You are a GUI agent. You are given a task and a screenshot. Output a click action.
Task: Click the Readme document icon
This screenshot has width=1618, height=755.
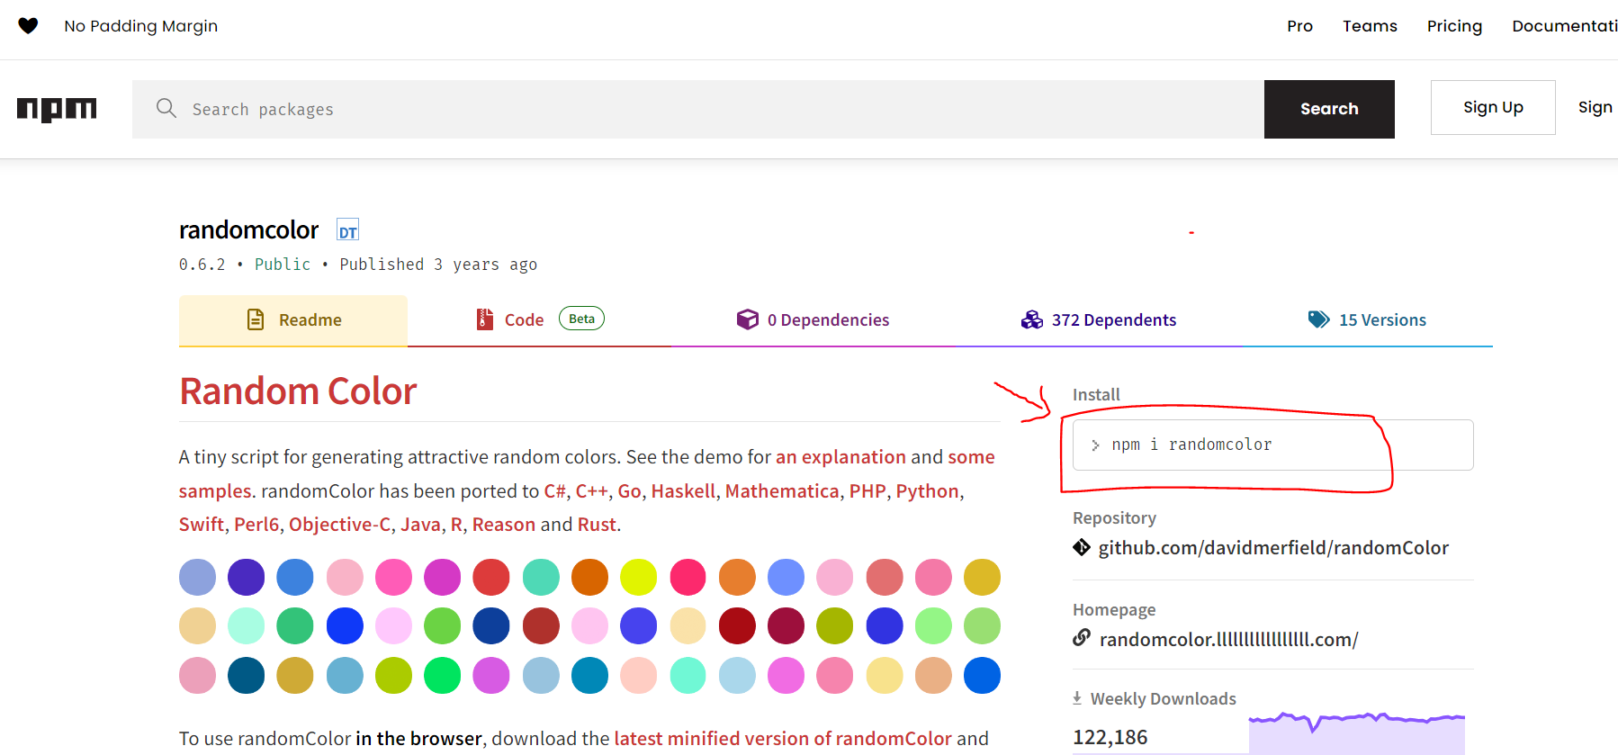coord(256,319)
